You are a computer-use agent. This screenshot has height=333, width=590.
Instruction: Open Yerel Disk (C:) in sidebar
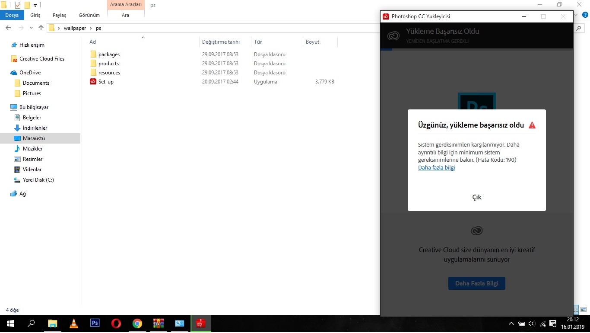point(38,180)
